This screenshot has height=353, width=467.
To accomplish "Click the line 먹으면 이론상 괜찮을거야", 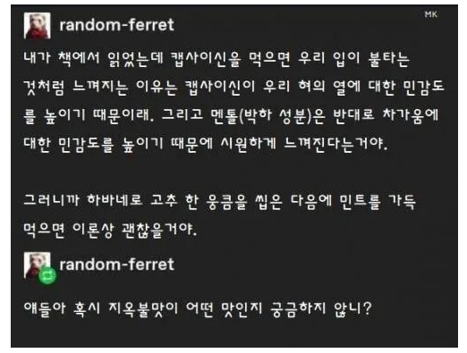I will click(x=110, y=231).
